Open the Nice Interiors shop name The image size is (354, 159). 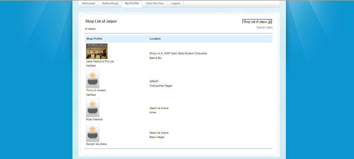(94, 119)
